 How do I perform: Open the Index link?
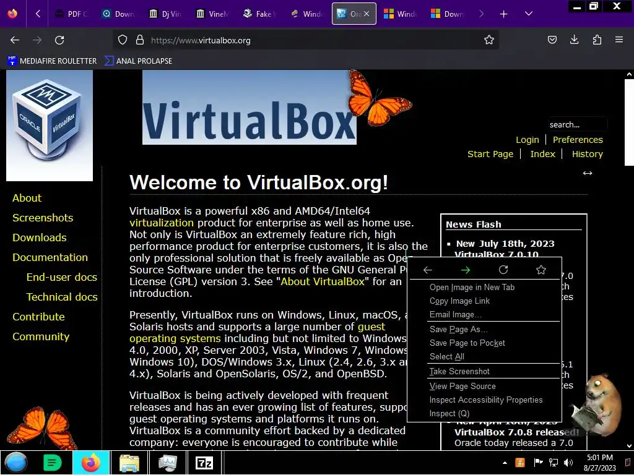coord(542,154)
